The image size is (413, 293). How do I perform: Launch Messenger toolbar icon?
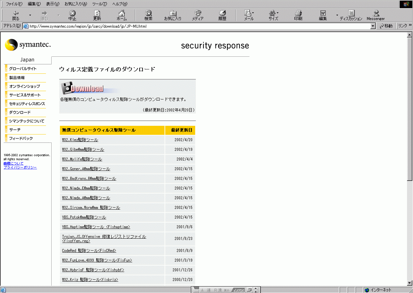[x=376, y=15]
